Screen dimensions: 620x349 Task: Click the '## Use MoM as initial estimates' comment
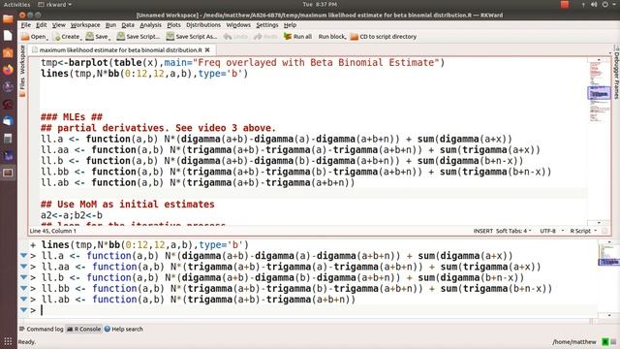(x=128, y=205)
